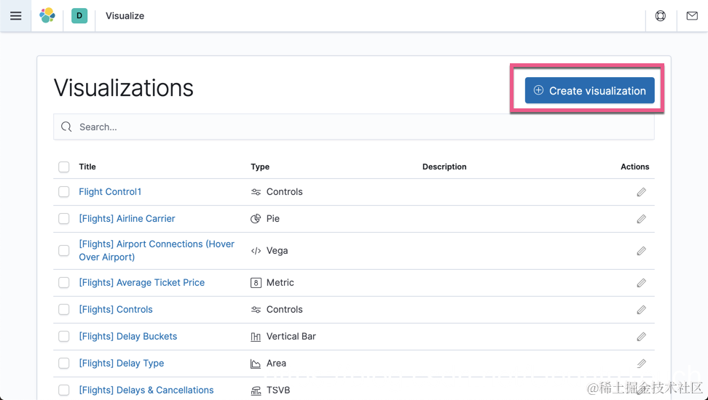Check the Delay Type row checkbox

pos(63,363)
